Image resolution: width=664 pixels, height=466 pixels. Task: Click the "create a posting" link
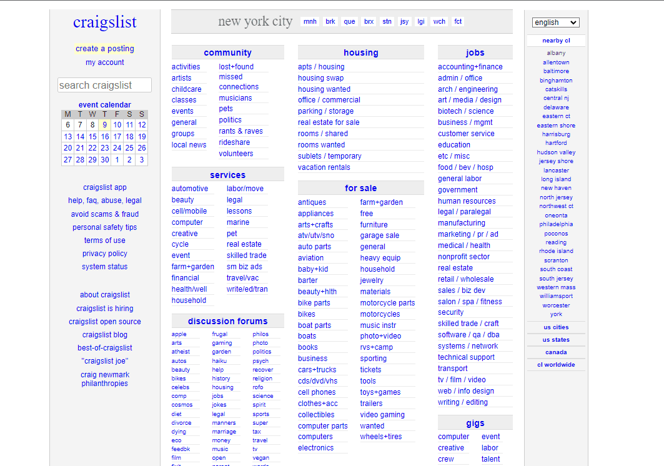point(104,48)
